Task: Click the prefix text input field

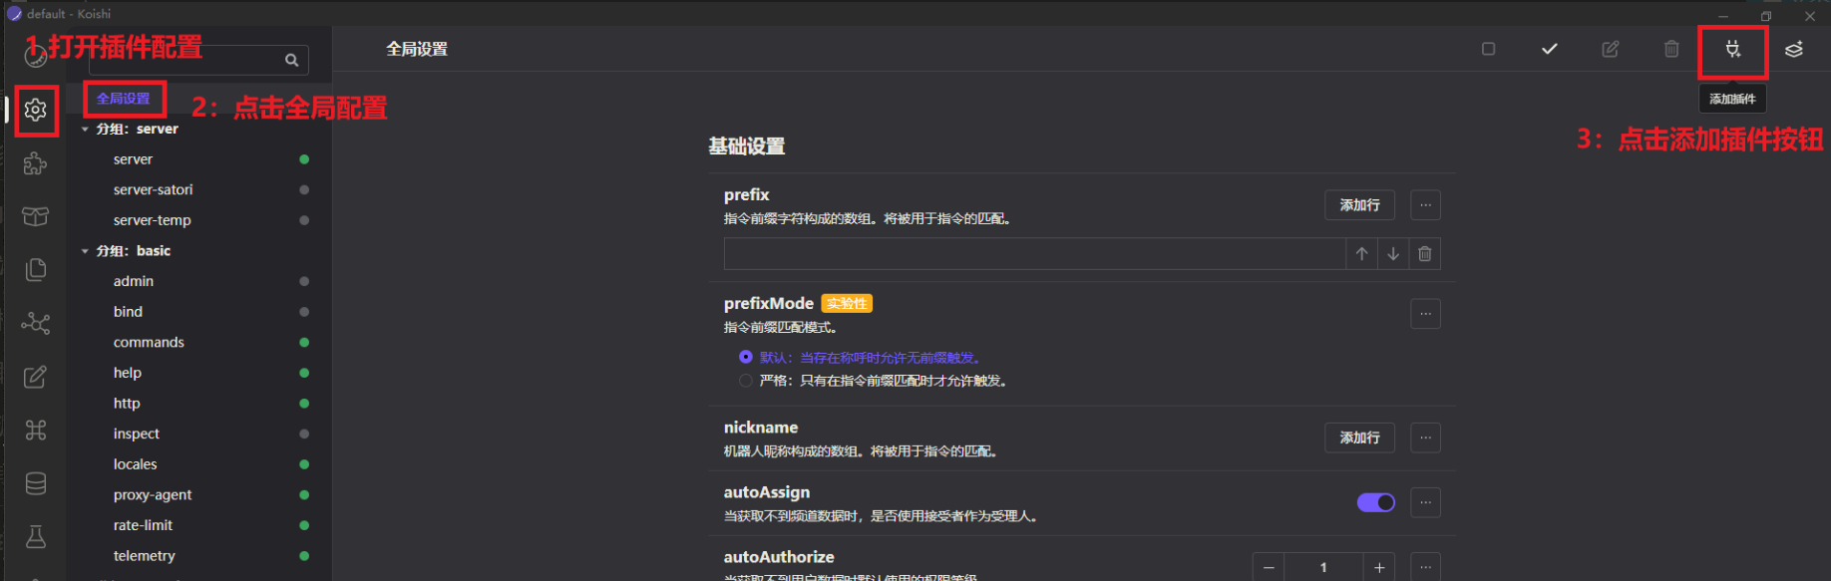Action: coord(1033,254)
